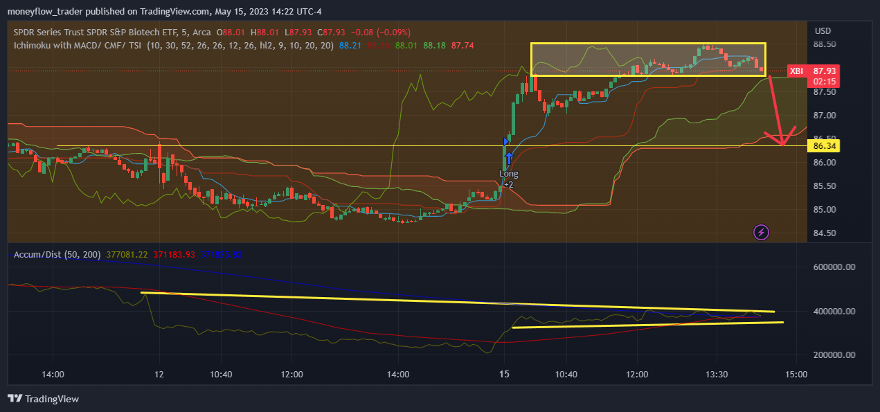
Task: Click the 84.50 price axis label
Action: coord(824,233)
